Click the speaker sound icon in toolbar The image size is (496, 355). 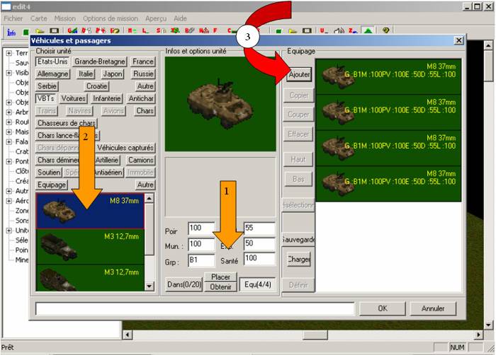point(338,32)
